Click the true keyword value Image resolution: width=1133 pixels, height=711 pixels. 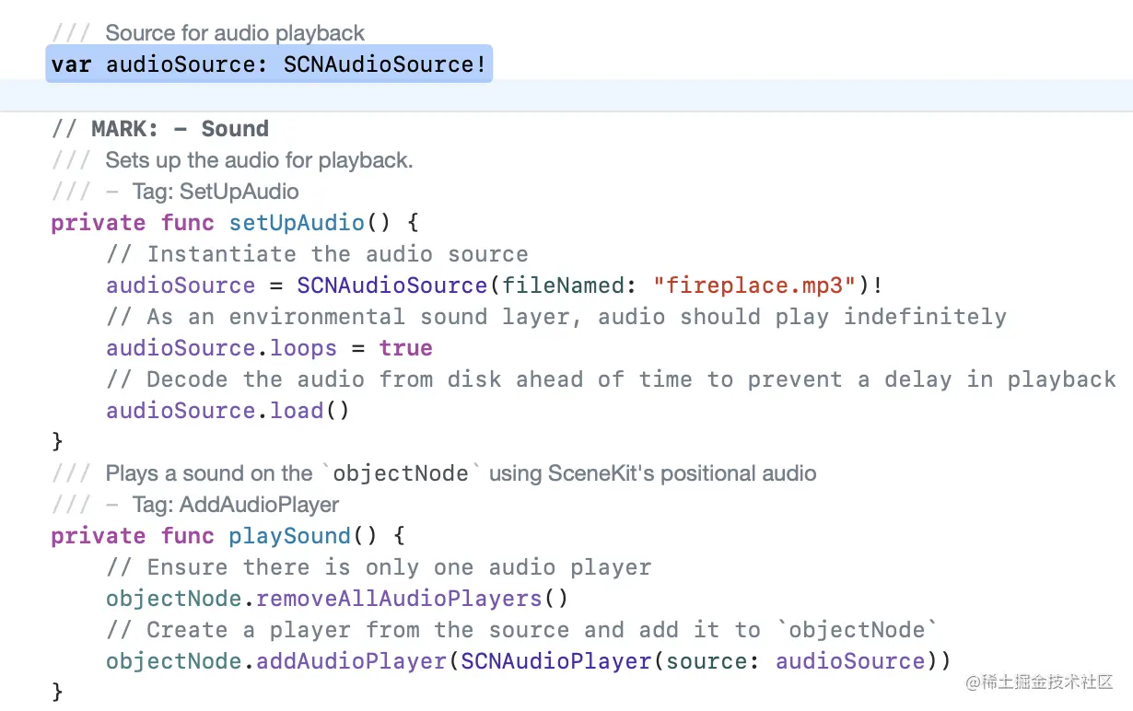pos(405,348)
